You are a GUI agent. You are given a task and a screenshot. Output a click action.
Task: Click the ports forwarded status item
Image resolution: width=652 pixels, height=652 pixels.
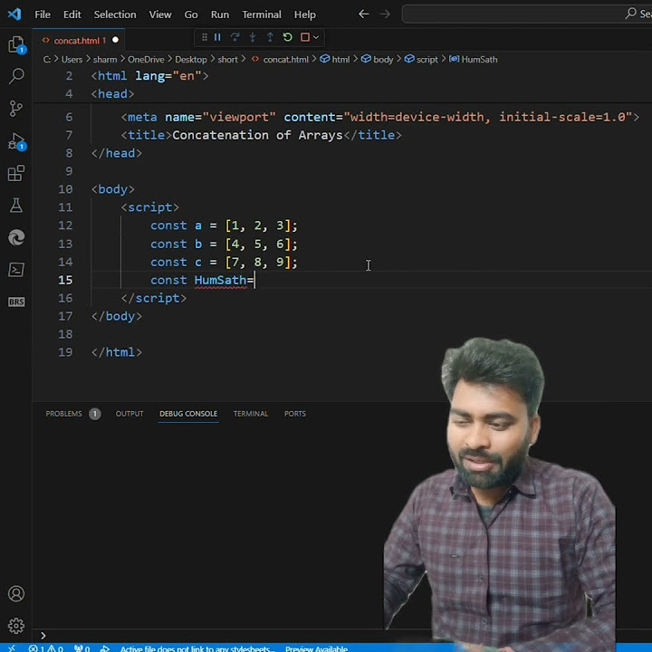(81, 648)
